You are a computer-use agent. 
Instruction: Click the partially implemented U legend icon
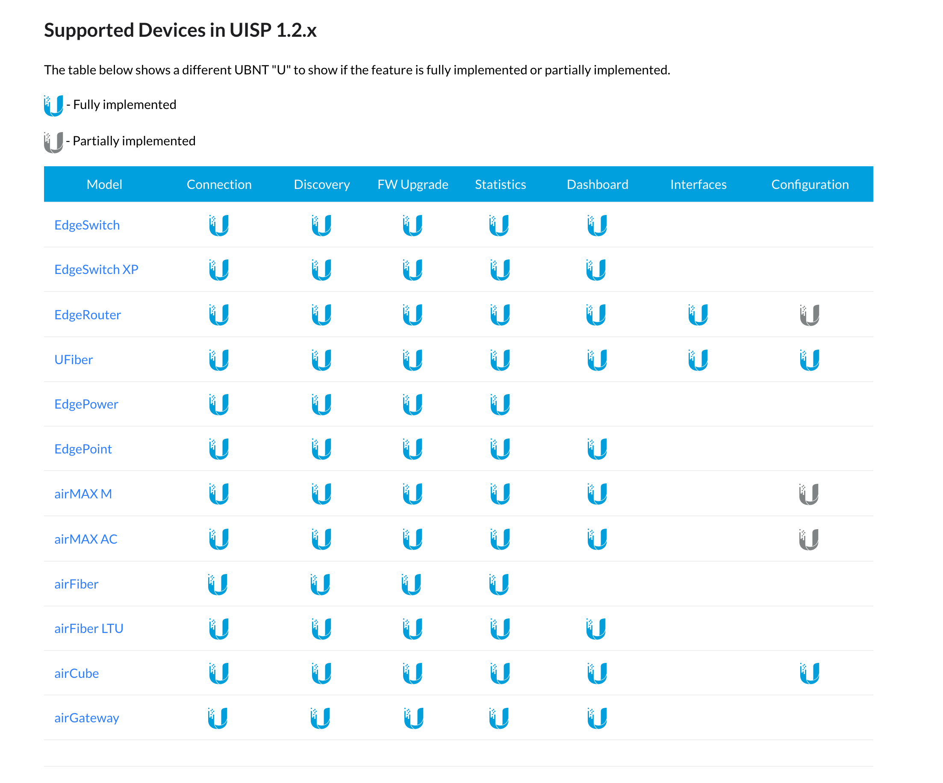[53, 141]
